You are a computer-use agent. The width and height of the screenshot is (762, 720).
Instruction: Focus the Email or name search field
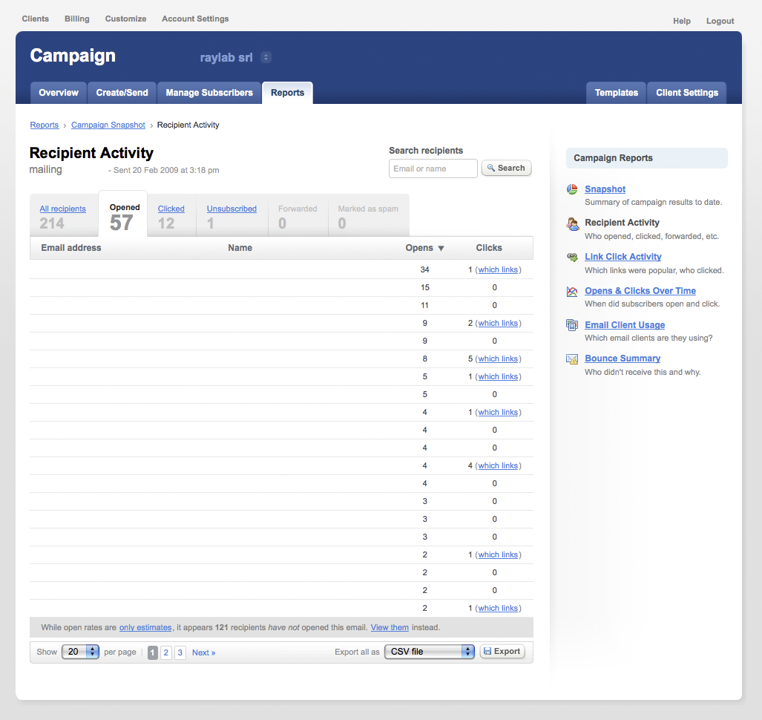[433, 168]
